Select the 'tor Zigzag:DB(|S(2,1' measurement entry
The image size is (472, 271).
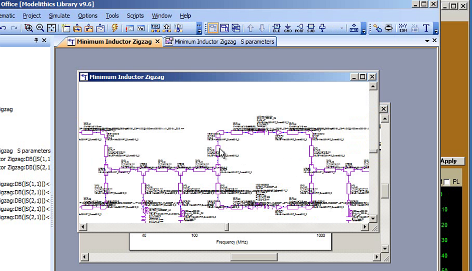pyautogui.click(x=25, y=168)
